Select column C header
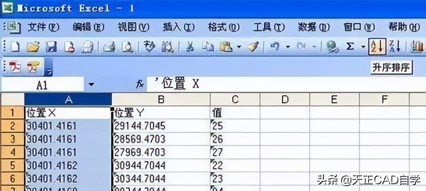The width and height of the screenshot is (426, 191). [x=235, y=99]
